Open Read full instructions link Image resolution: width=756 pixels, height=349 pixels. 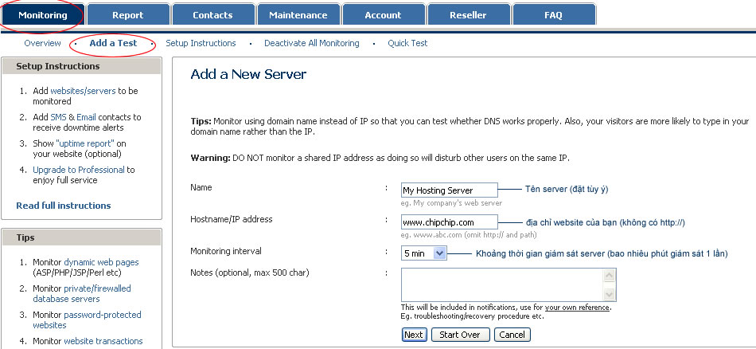click(x=64, y=206)
